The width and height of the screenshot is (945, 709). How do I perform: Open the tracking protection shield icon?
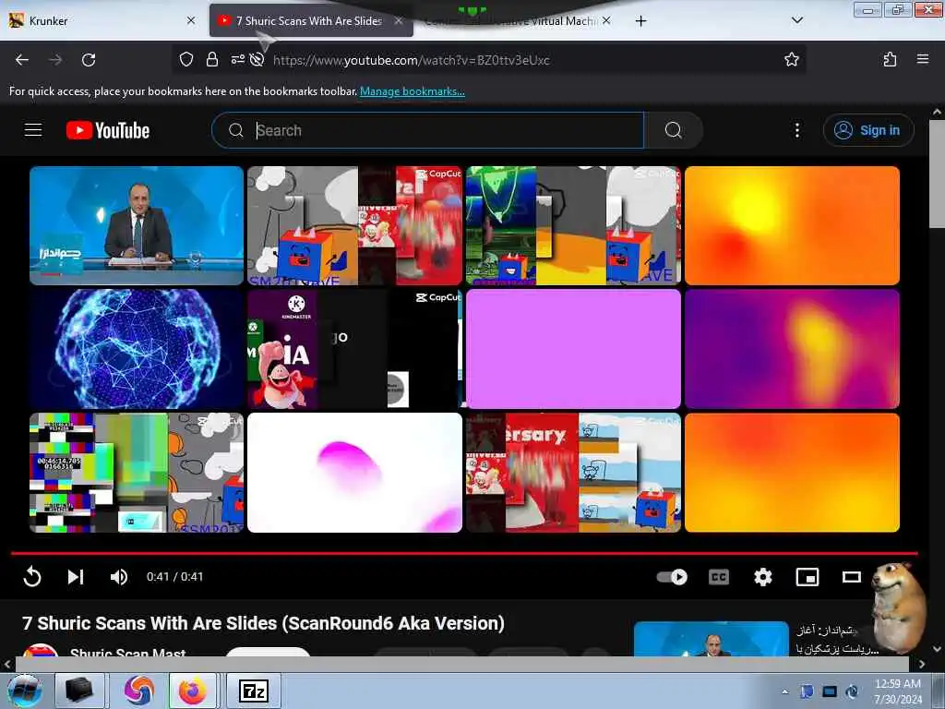click(186, 59)
